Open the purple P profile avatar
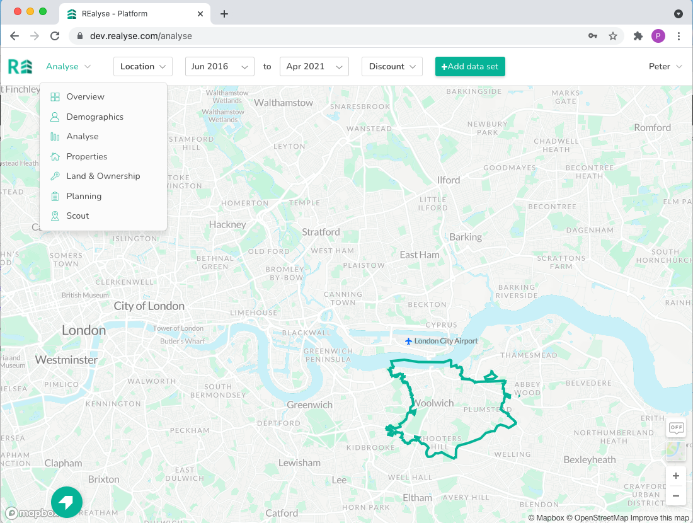 pos(658,36)
